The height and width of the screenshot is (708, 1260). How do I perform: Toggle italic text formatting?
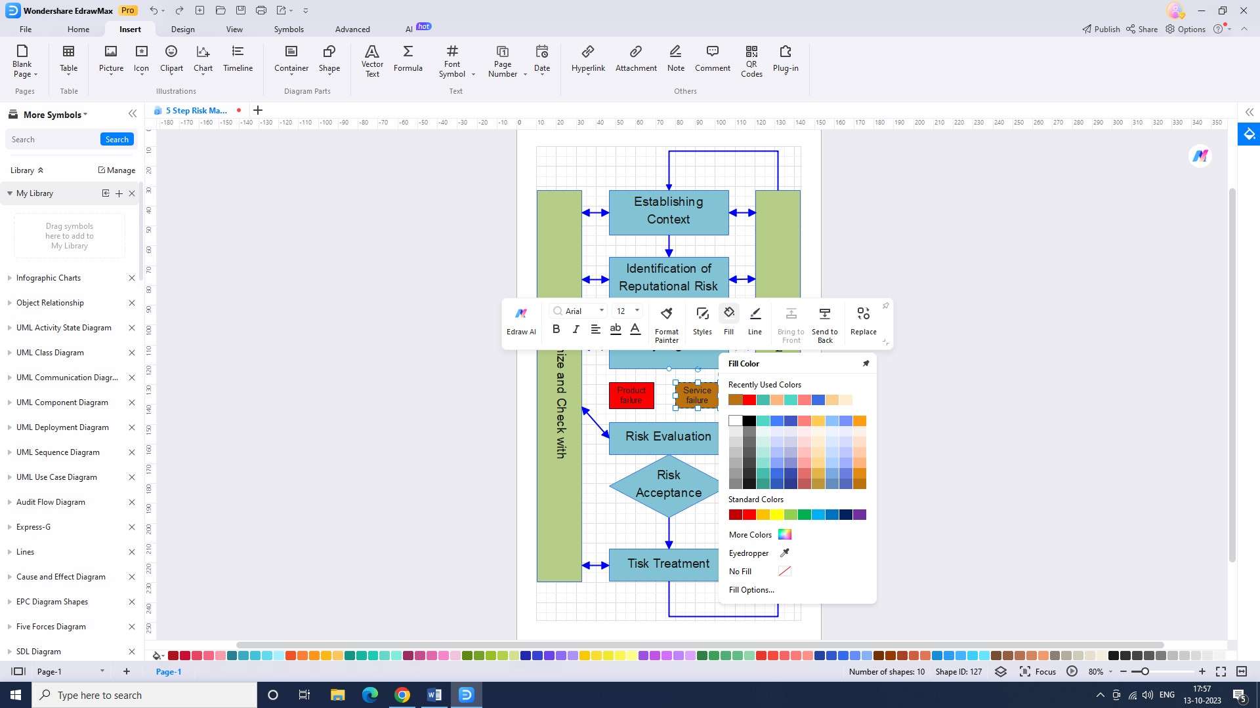click(576, 329)
